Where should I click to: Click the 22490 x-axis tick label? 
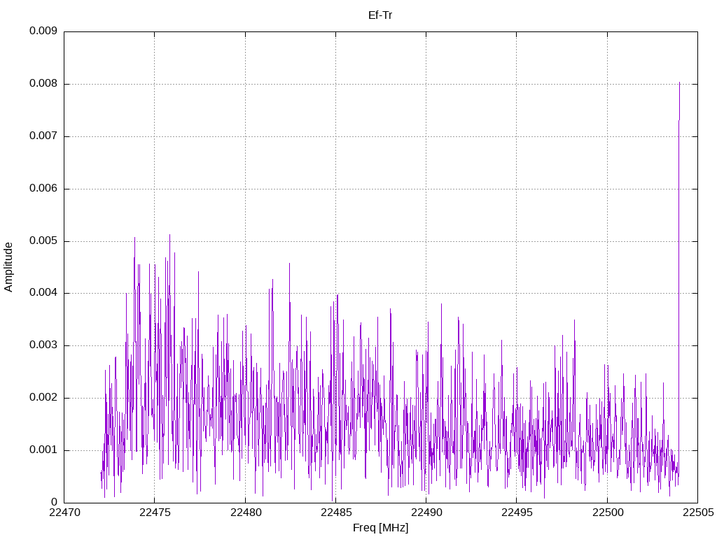click(426, 513)
